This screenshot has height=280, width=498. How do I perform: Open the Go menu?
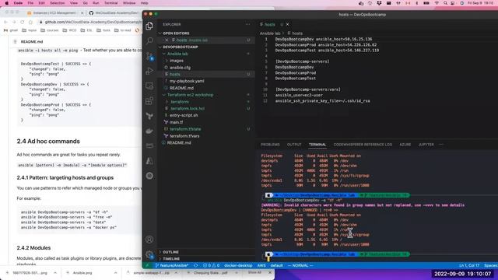coord(85,3)
